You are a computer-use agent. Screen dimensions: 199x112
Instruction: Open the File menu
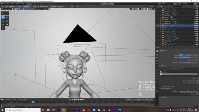[5, 4]
